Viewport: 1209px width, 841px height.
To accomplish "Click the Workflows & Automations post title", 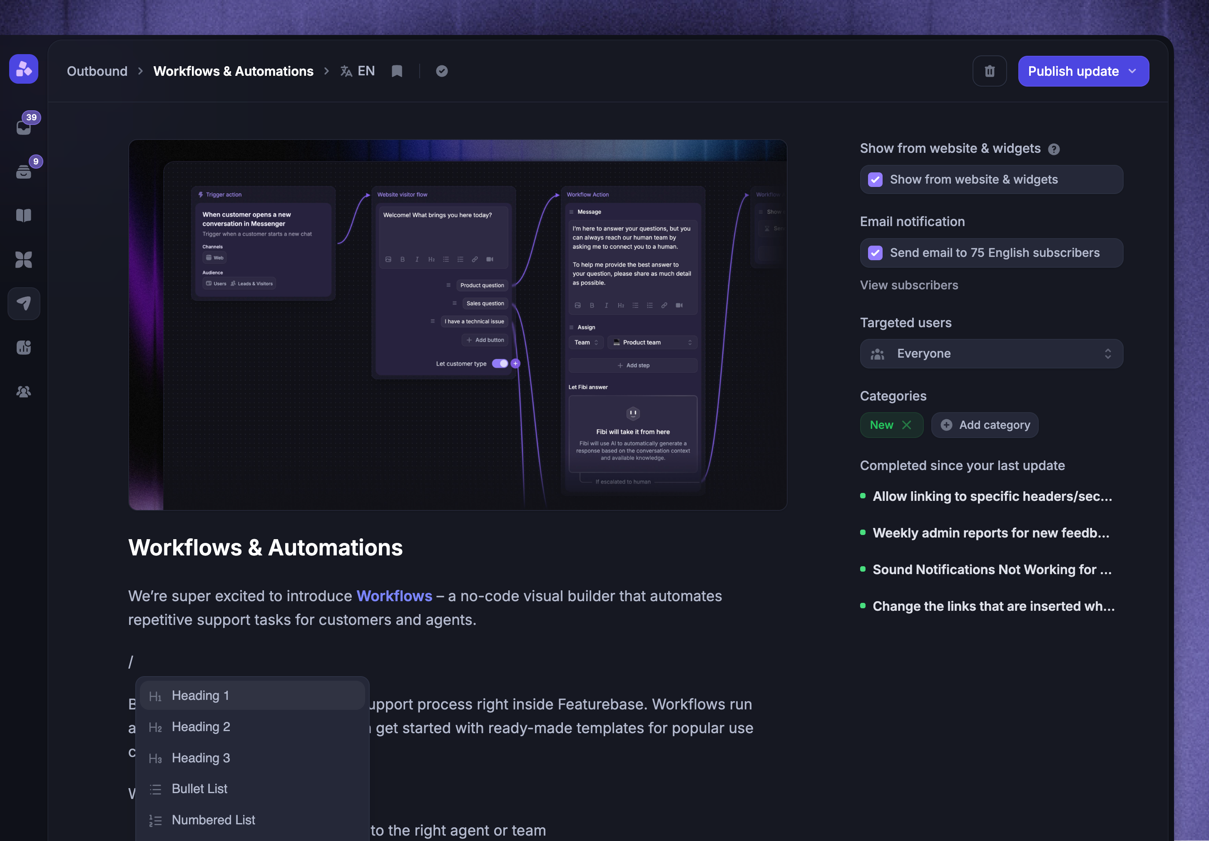I will pyautogui.click(x=265, y=547).
